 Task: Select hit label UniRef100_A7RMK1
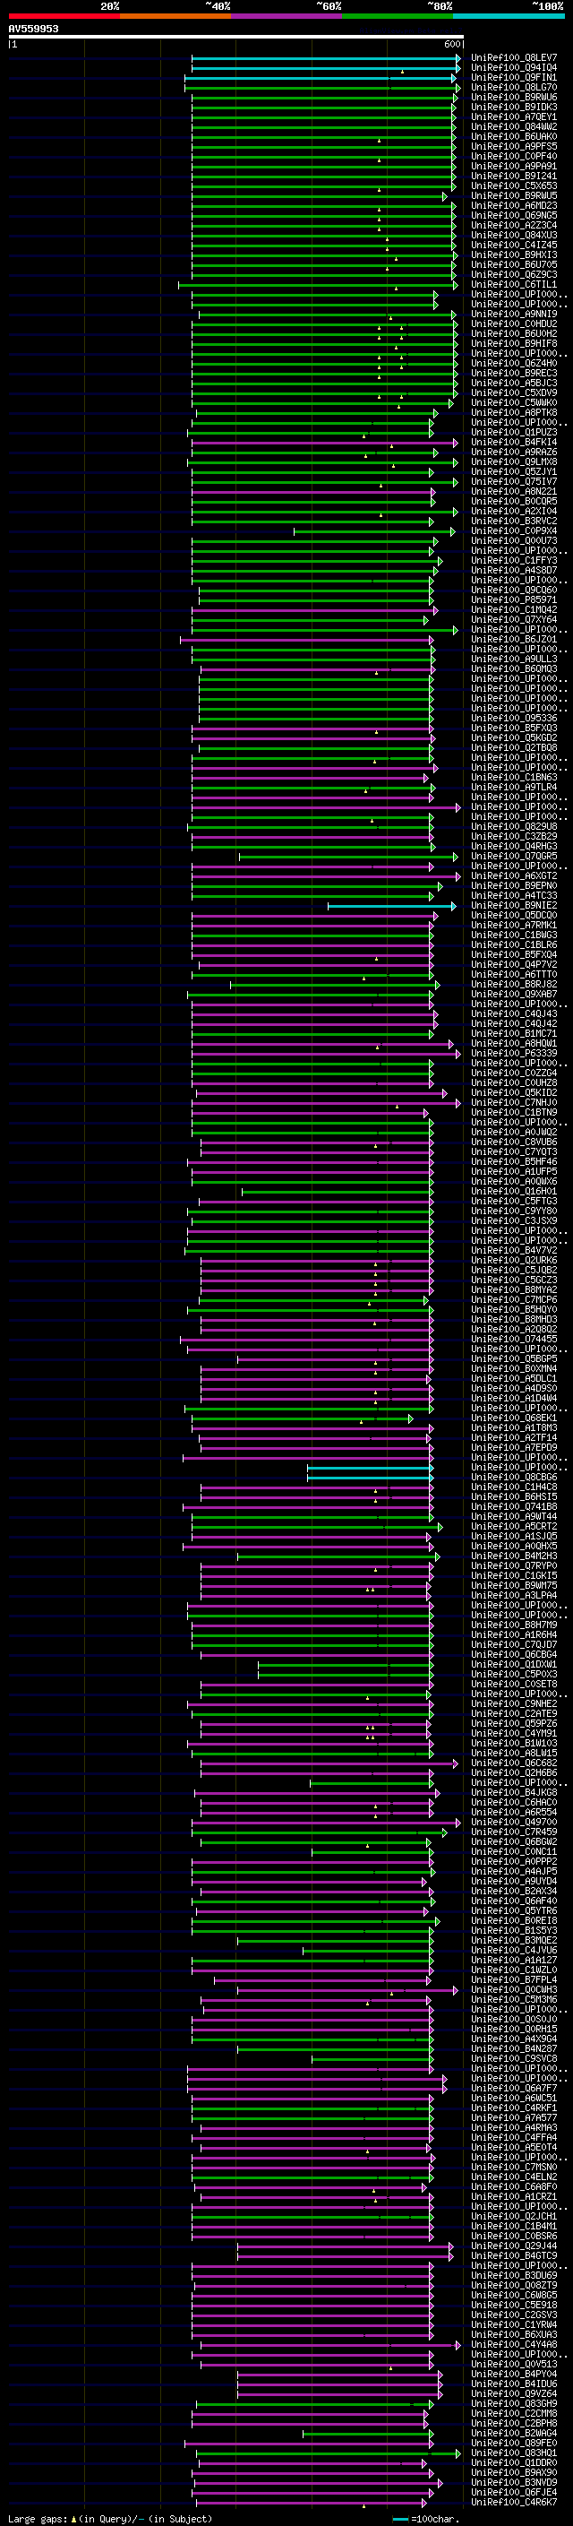pos(513,925)
